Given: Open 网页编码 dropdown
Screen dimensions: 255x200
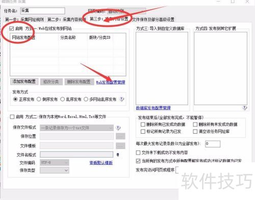Looking at the screenshot, I should (x=126, y=11).
